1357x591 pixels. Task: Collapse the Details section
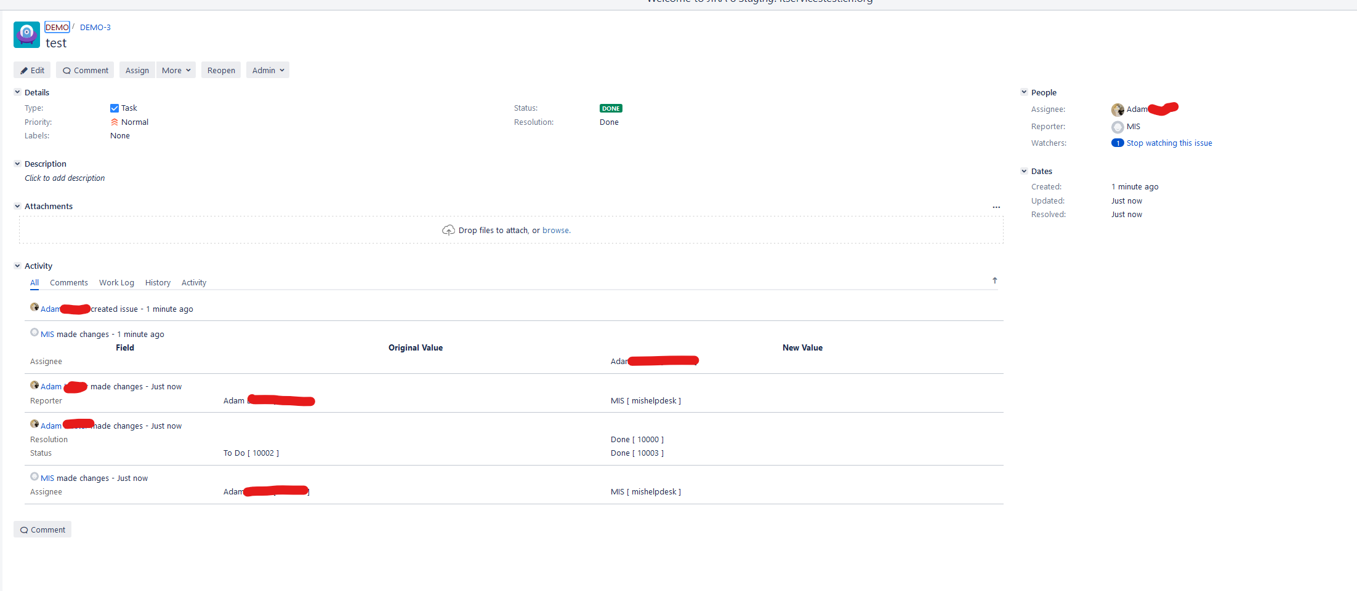coord(17,92)
